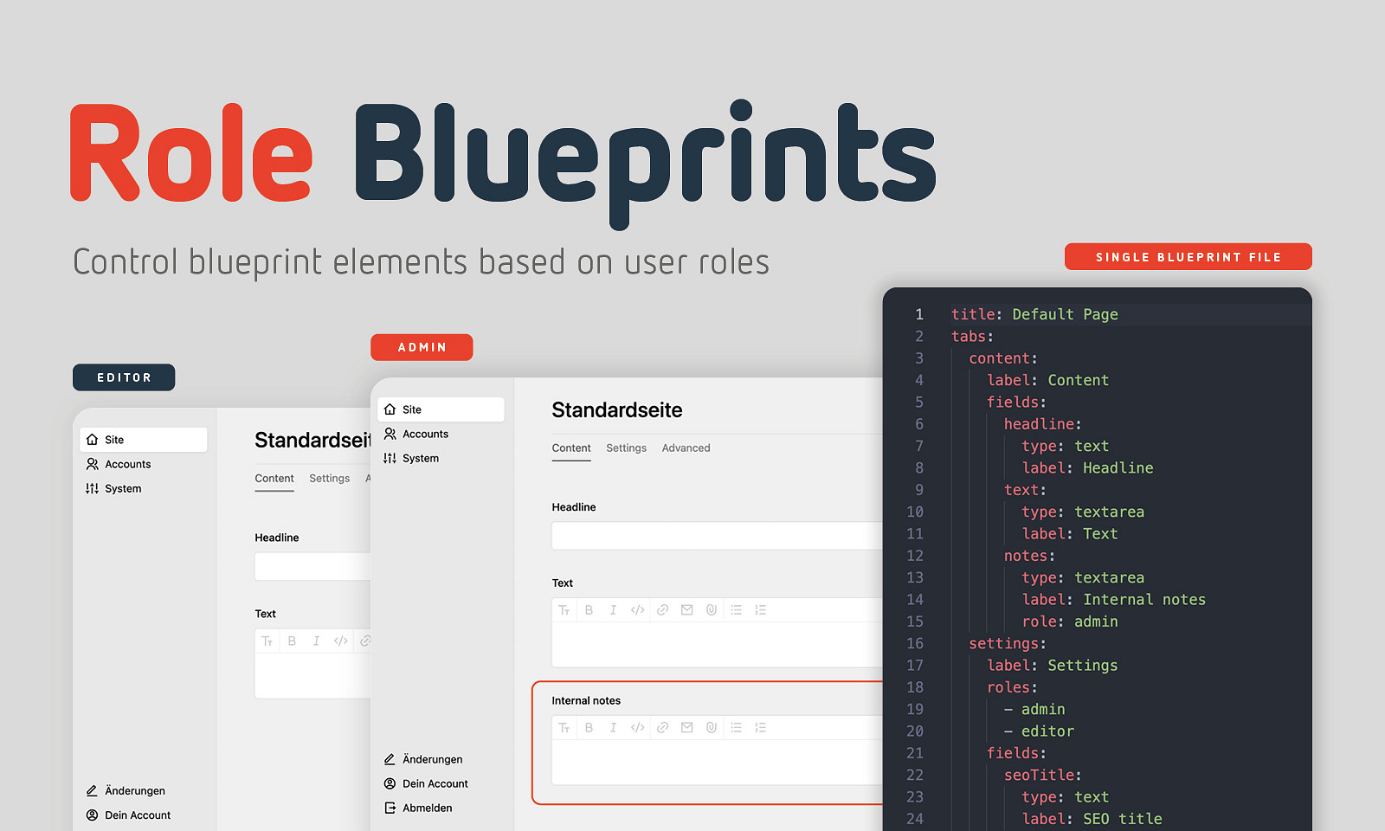Click code icon in admin Text toolbar

[637, 610]
